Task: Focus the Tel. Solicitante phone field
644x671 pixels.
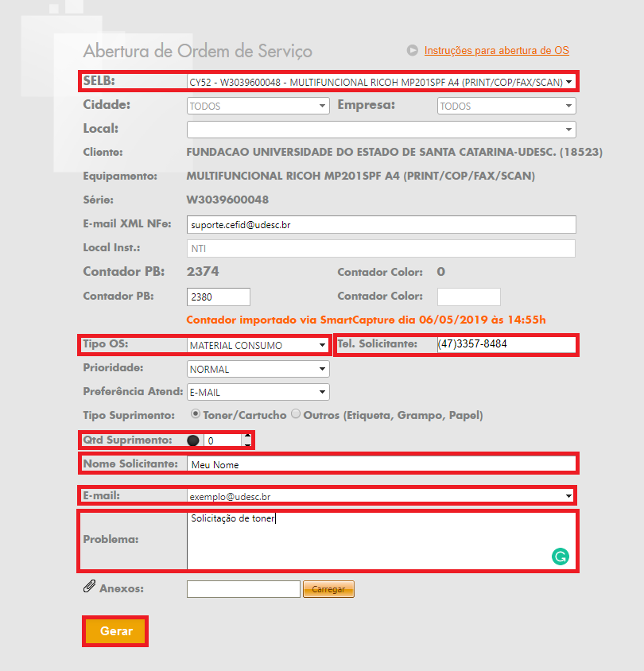Action: point(505,345)
